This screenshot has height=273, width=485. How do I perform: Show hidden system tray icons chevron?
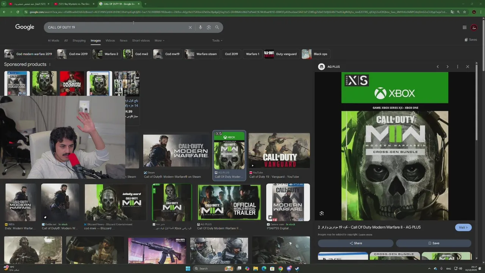click(x=429, y=268)
